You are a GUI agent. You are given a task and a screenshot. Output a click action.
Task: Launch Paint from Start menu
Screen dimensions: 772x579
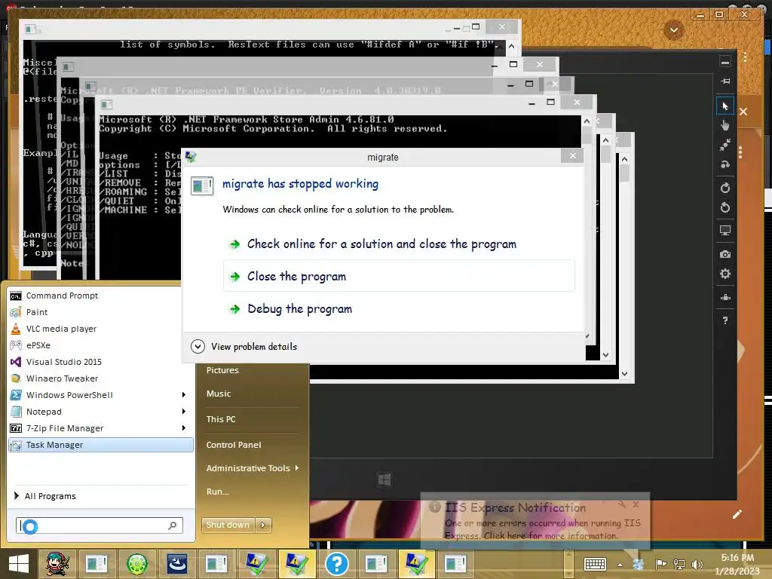click(x=101, y=312)
